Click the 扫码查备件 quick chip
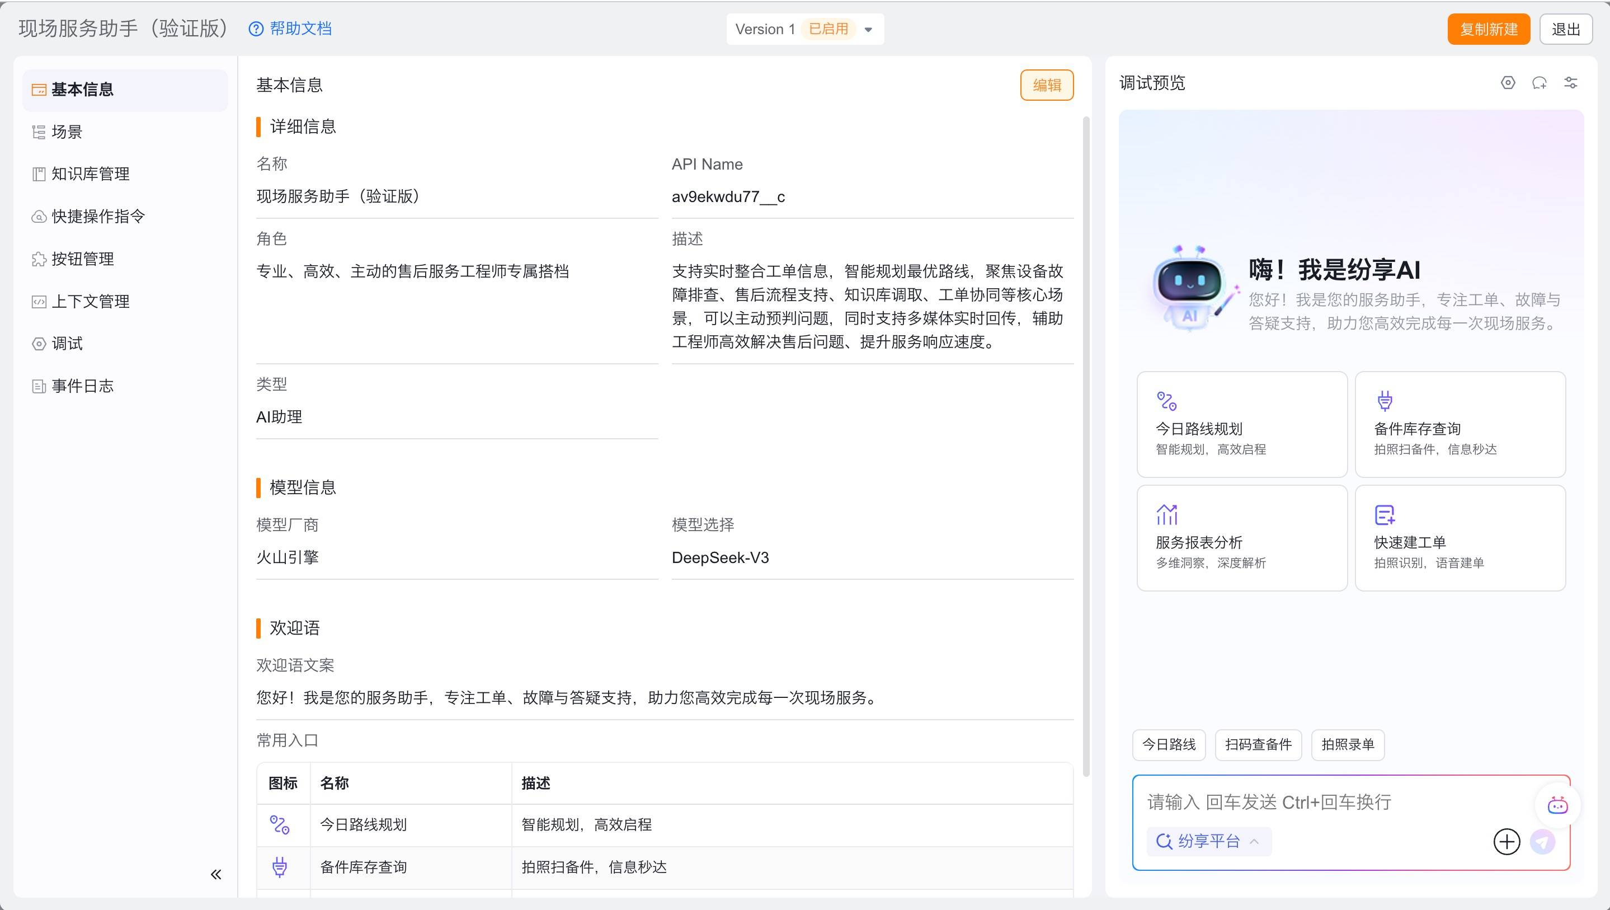The image size is (1610, 910). point(1258,744)
